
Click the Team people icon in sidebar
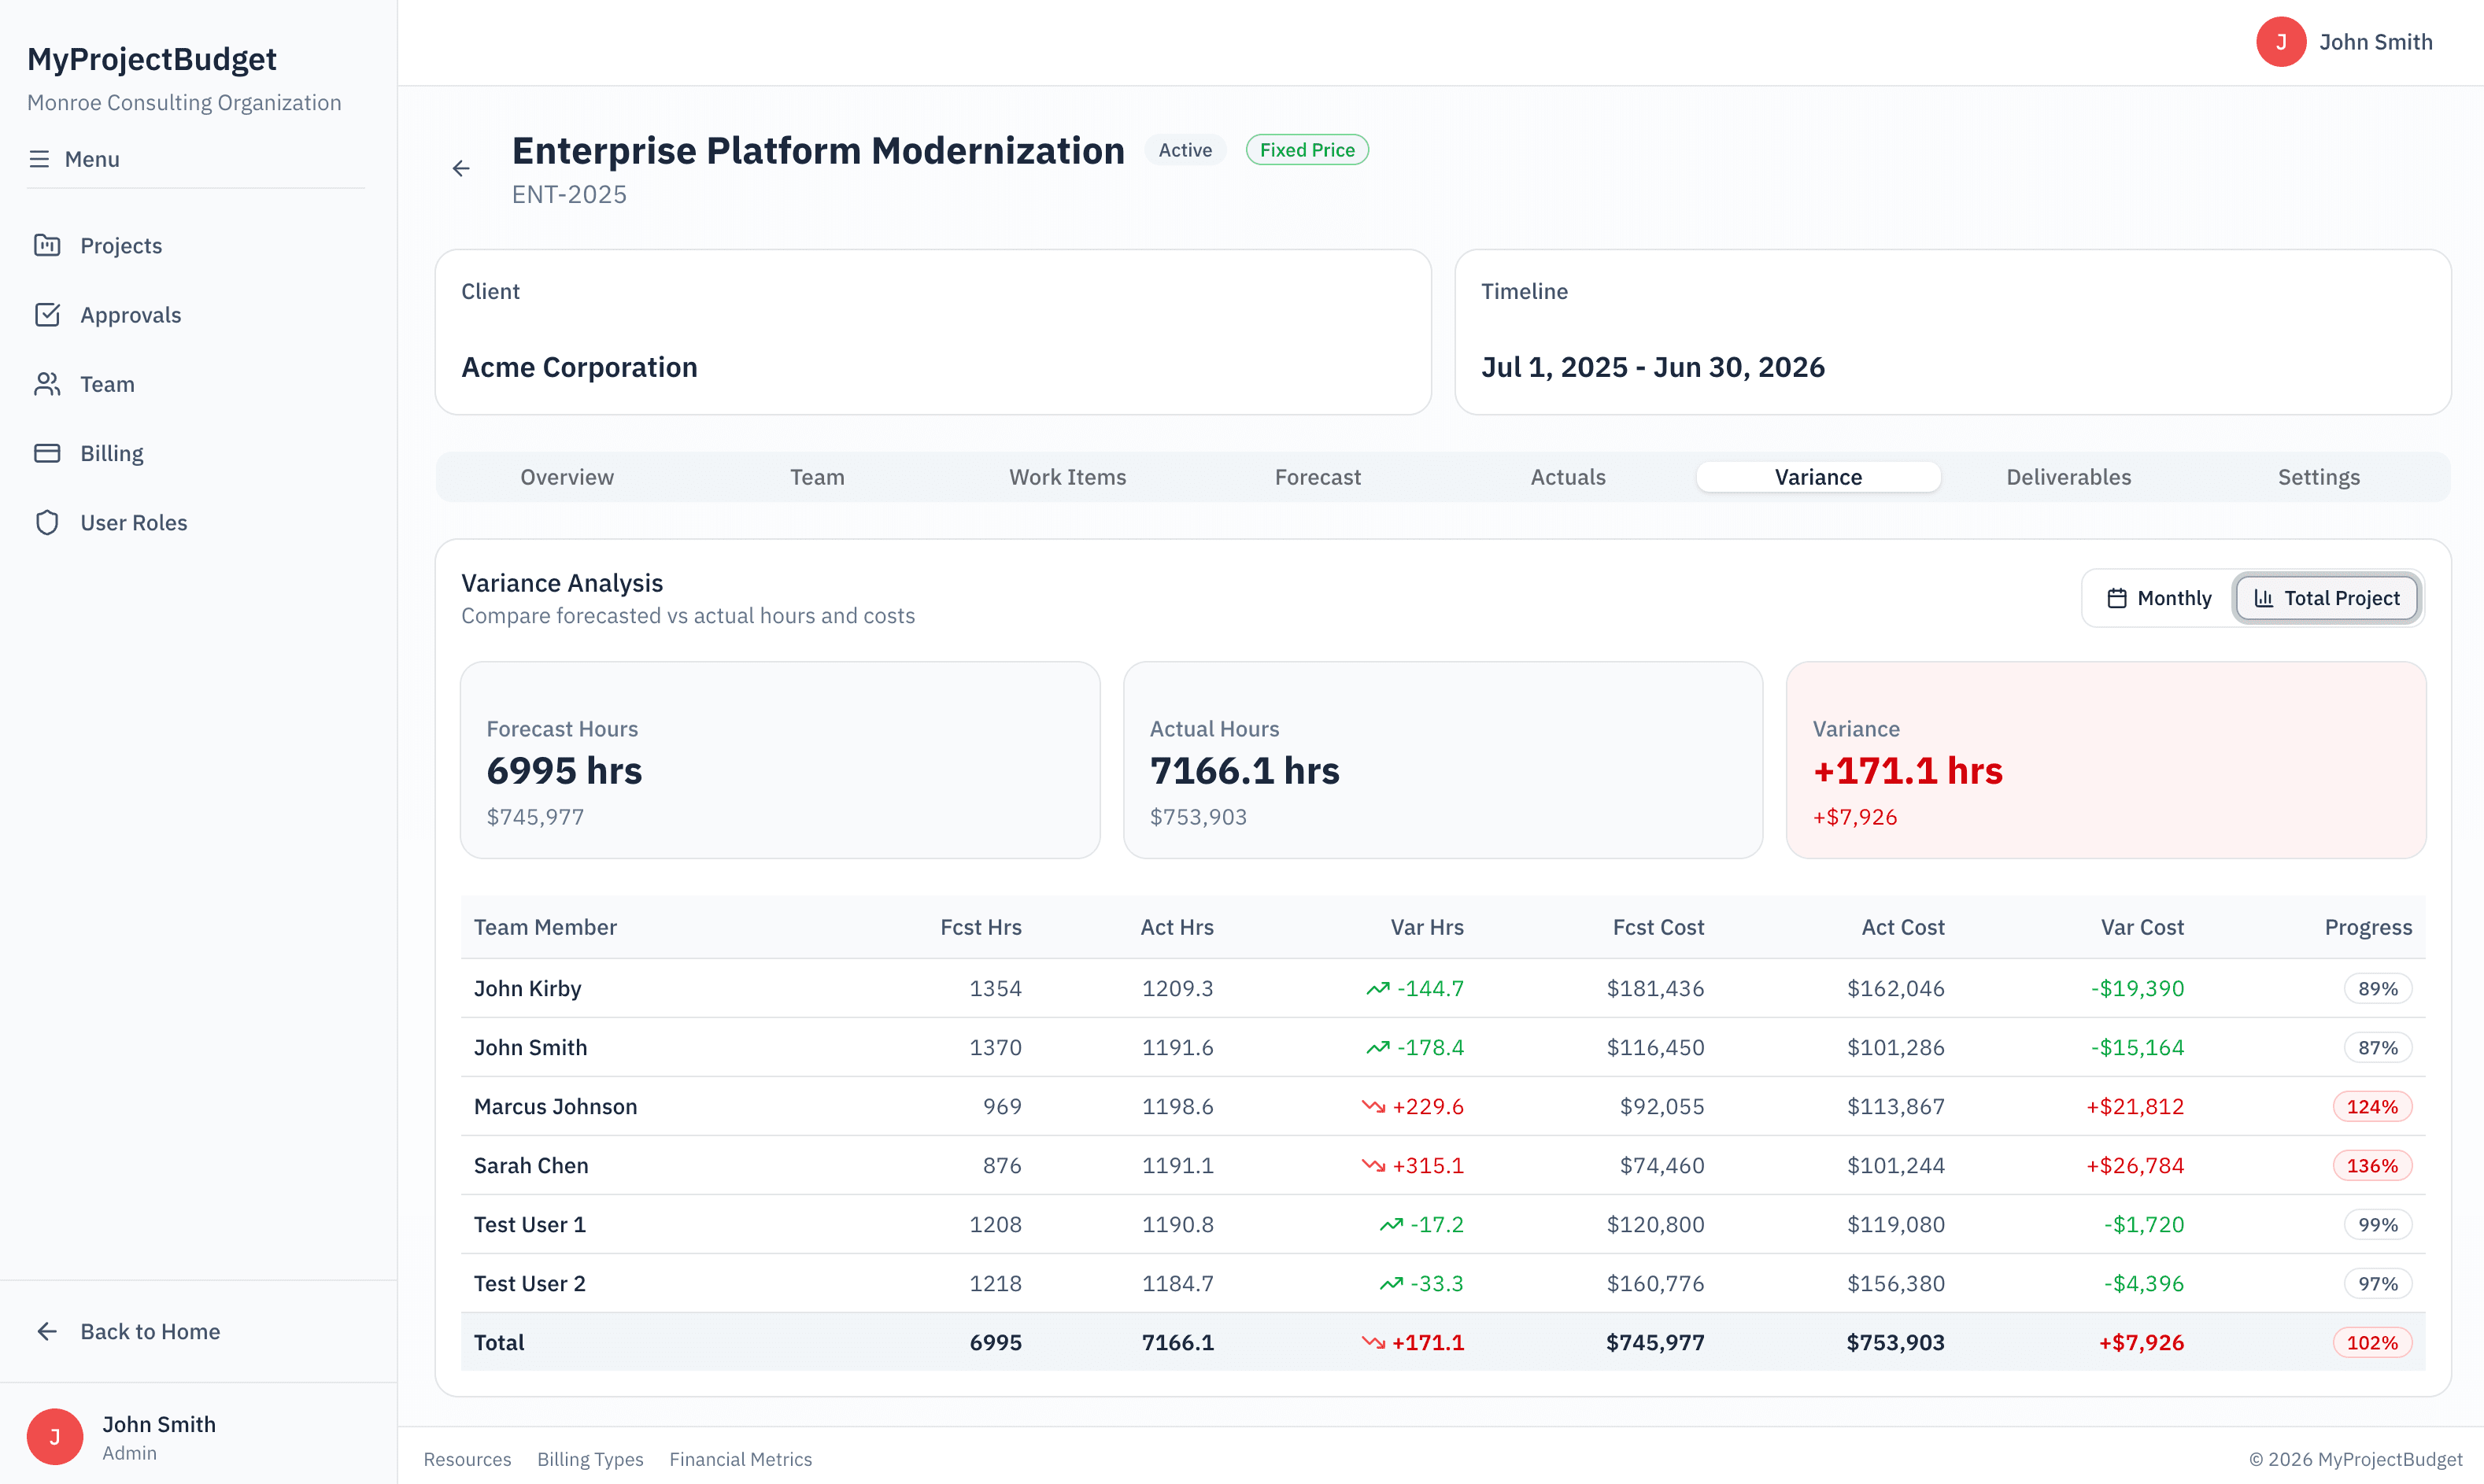(x=47, y=384)
